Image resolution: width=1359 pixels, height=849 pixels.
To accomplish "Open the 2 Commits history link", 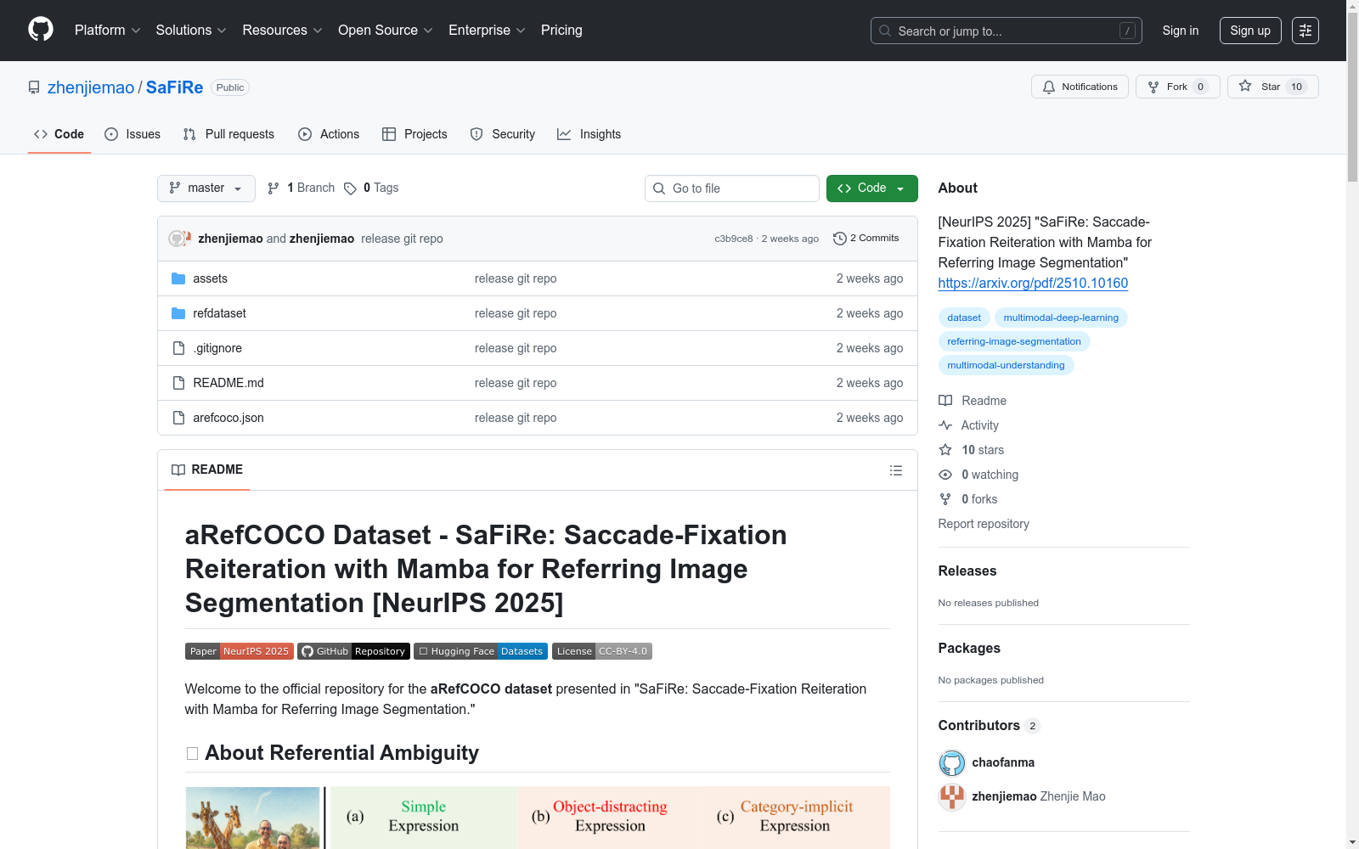I will tap(866, 239).
